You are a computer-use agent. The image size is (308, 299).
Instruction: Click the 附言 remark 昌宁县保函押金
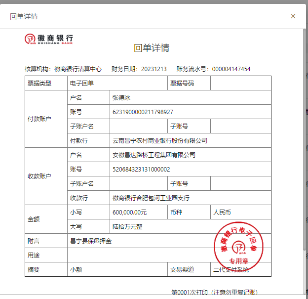[x=91, y=241]
